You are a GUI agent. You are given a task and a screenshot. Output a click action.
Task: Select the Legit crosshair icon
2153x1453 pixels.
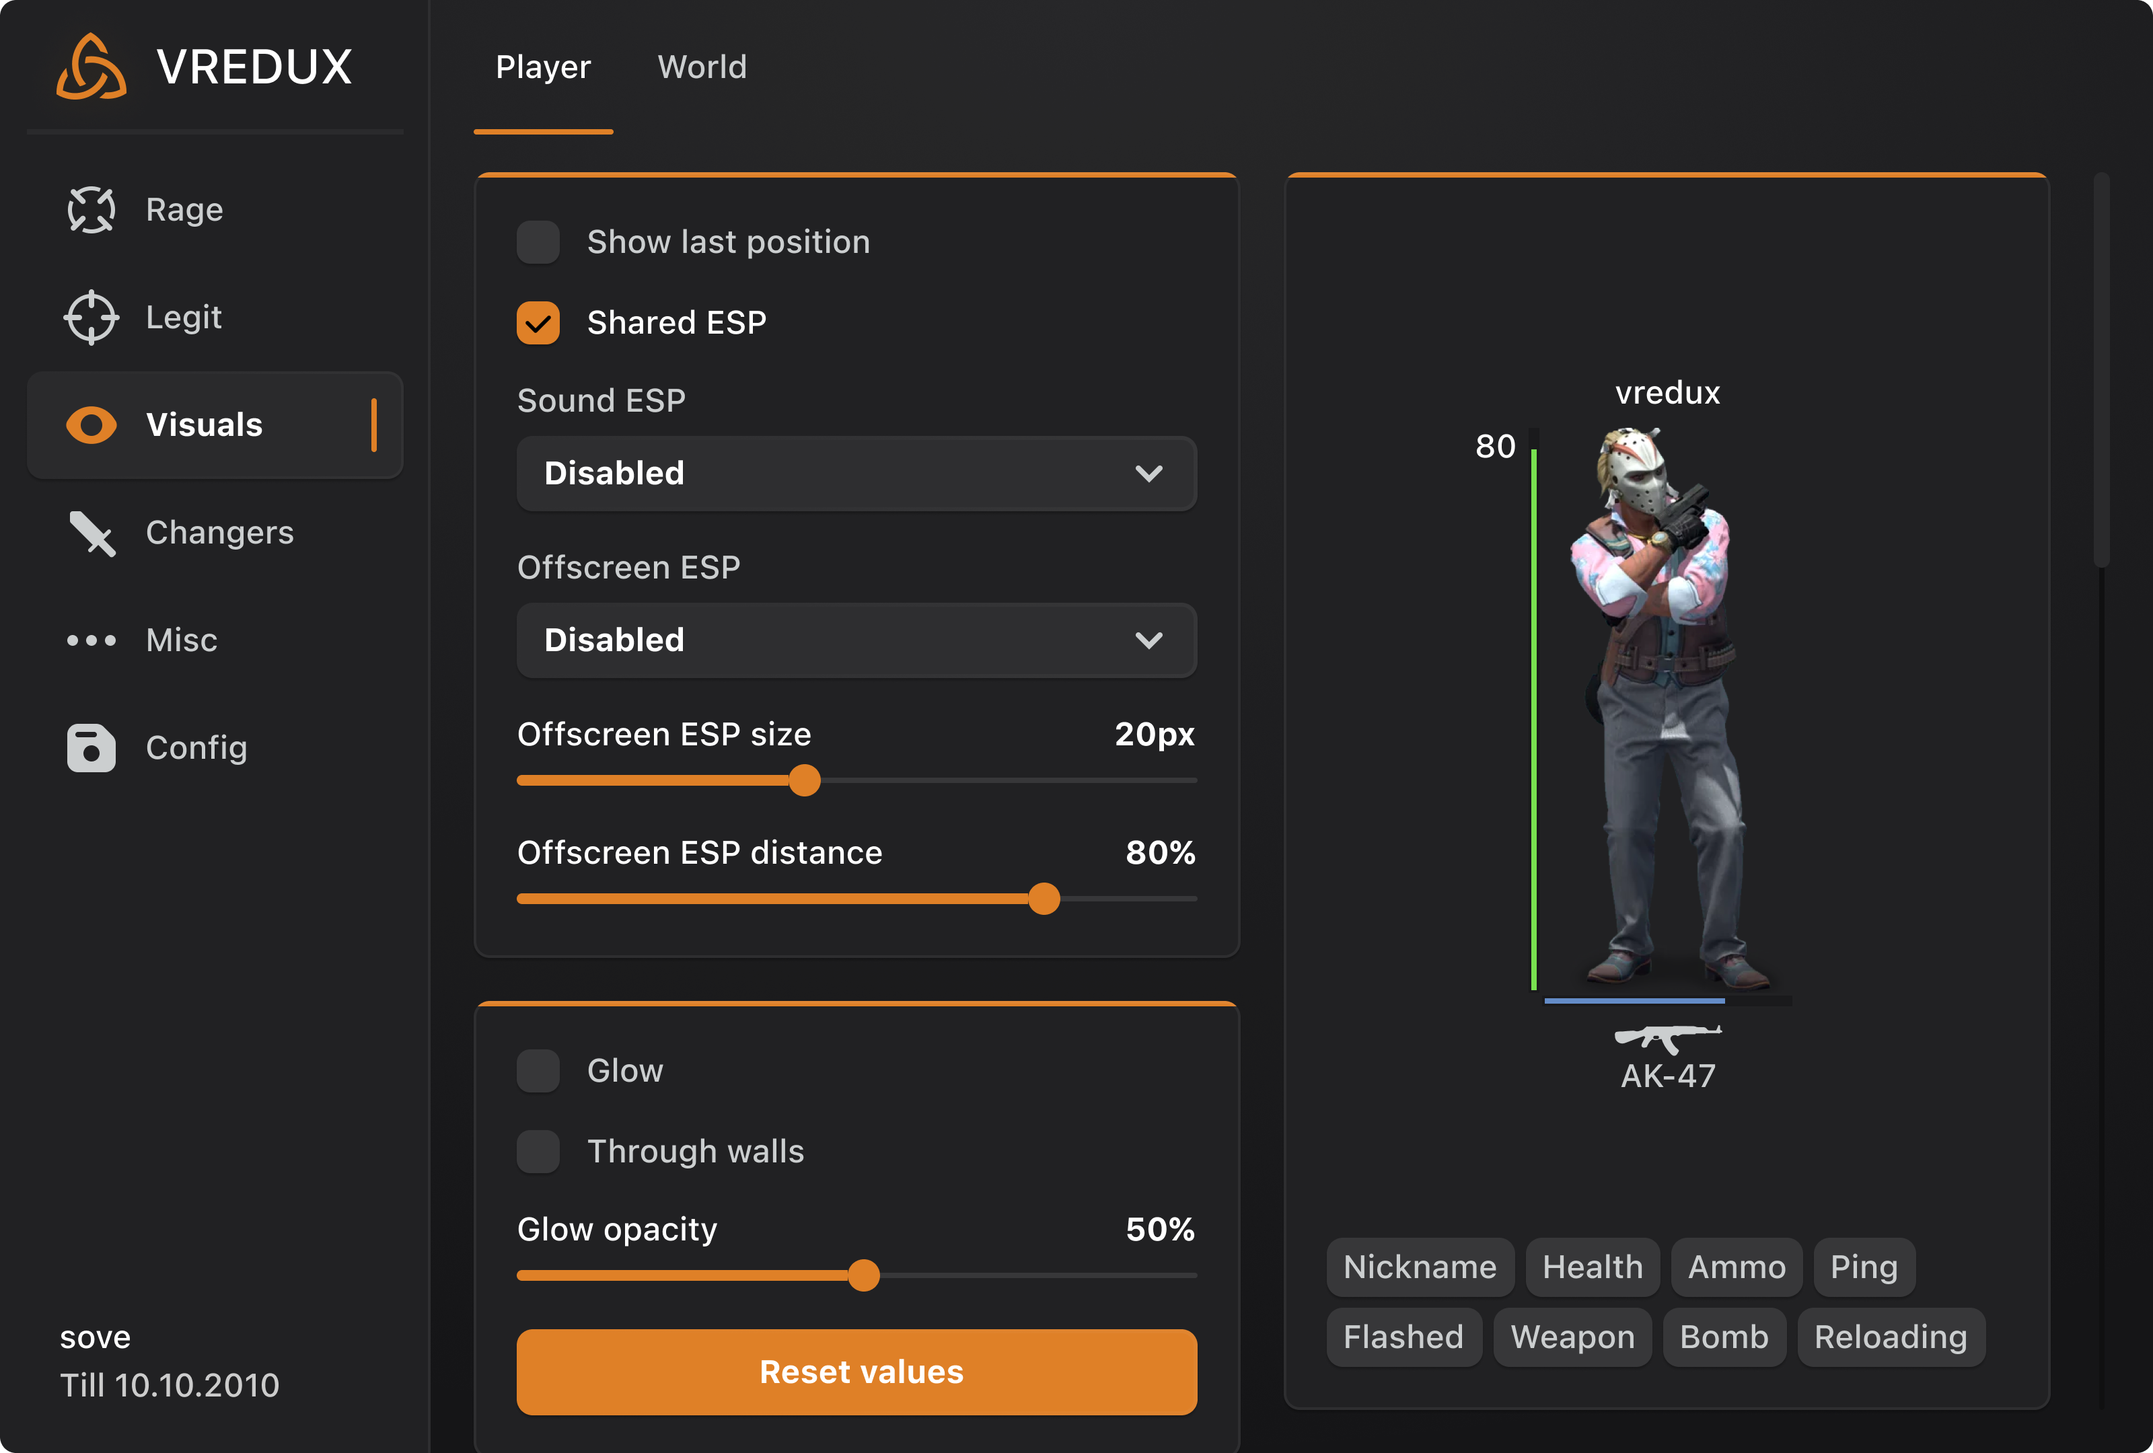click(x=91, y=318)
